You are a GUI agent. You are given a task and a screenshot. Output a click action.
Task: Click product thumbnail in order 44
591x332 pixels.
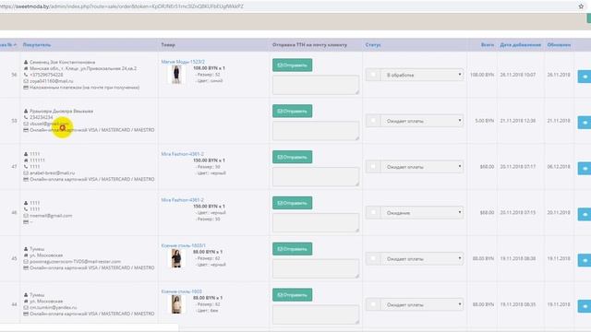point(176,304)
